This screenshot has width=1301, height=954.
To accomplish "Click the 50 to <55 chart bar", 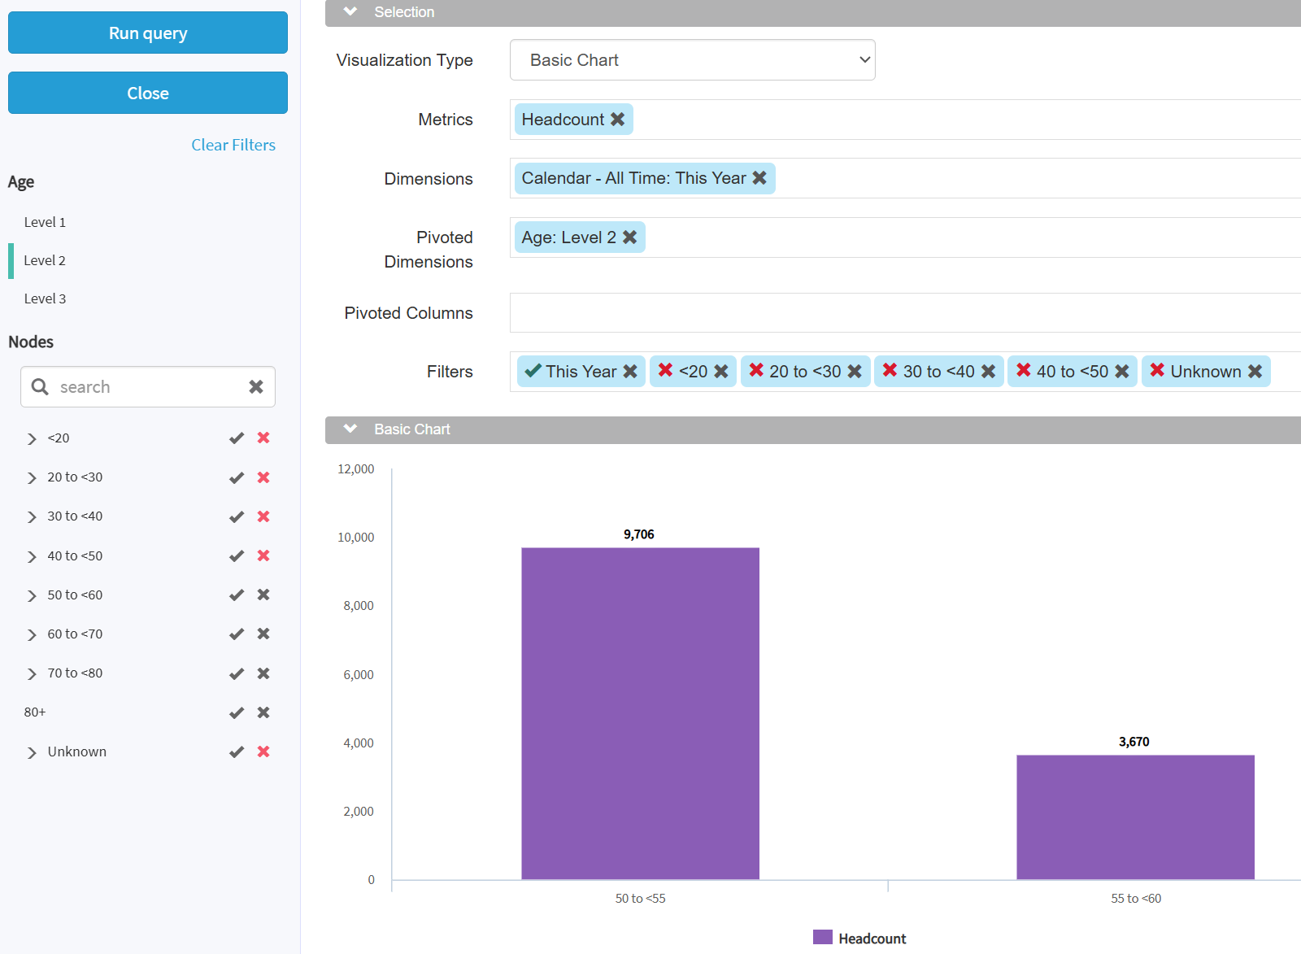I will point(640,713).
